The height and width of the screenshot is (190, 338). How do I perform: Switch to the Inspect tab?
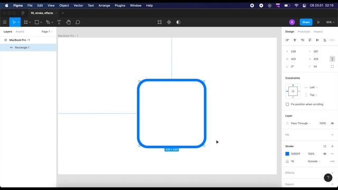[318, 32]
